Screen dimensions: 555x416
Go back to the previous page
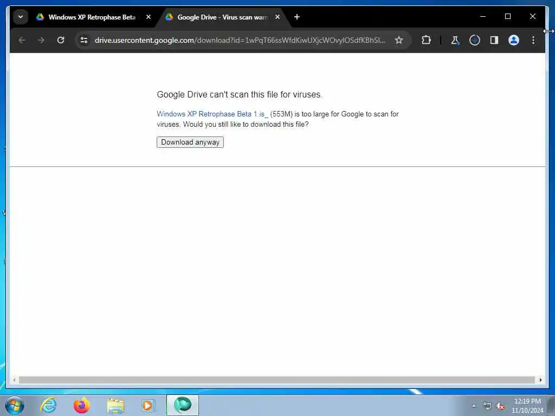click(22, 40)
